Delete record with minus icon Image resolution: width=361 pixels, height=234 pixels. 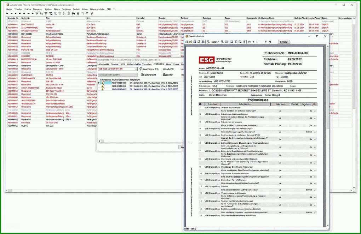(x=28, y=13)
